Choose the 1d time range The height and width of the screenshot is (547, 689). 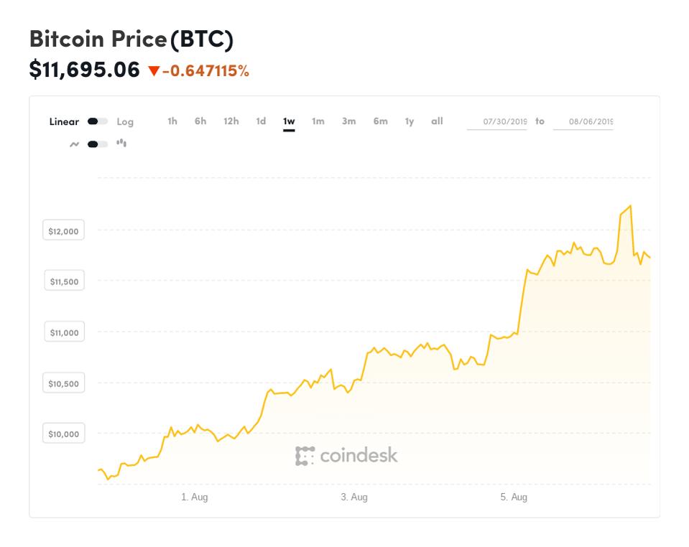tap(261, 121)
